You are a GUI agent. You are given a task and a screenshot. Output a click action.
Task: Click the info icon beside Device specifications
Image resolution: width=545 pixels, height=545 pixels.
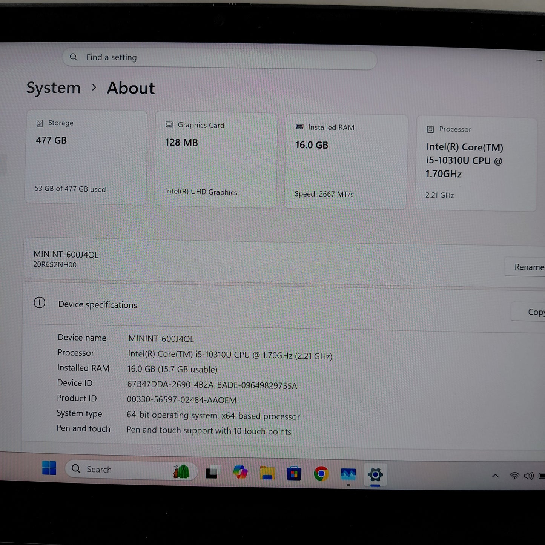(39, 303)
